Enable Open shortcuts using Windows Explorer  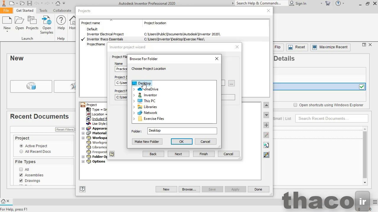click(x=295, y=105)
